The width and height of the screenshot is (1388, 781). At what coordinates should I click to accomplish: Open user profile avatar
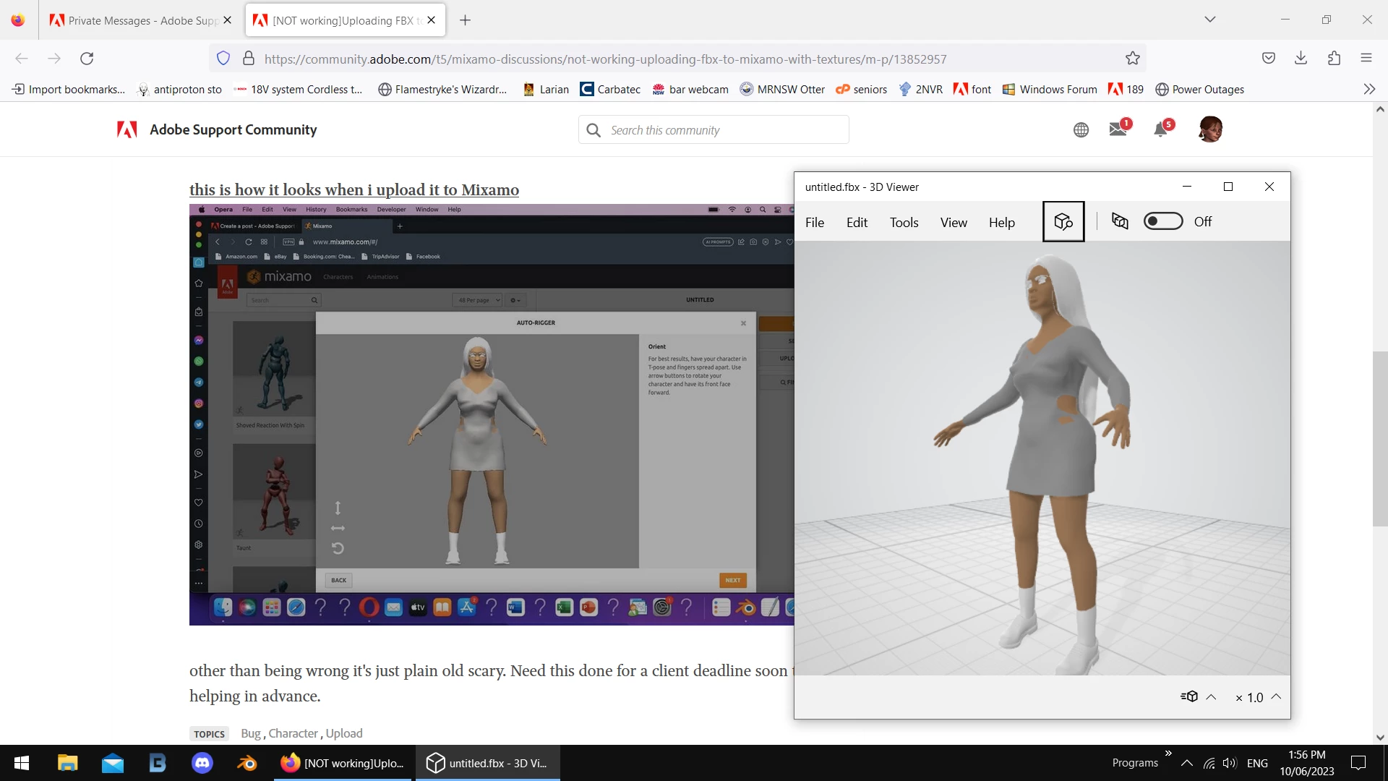pos(1209,129)
